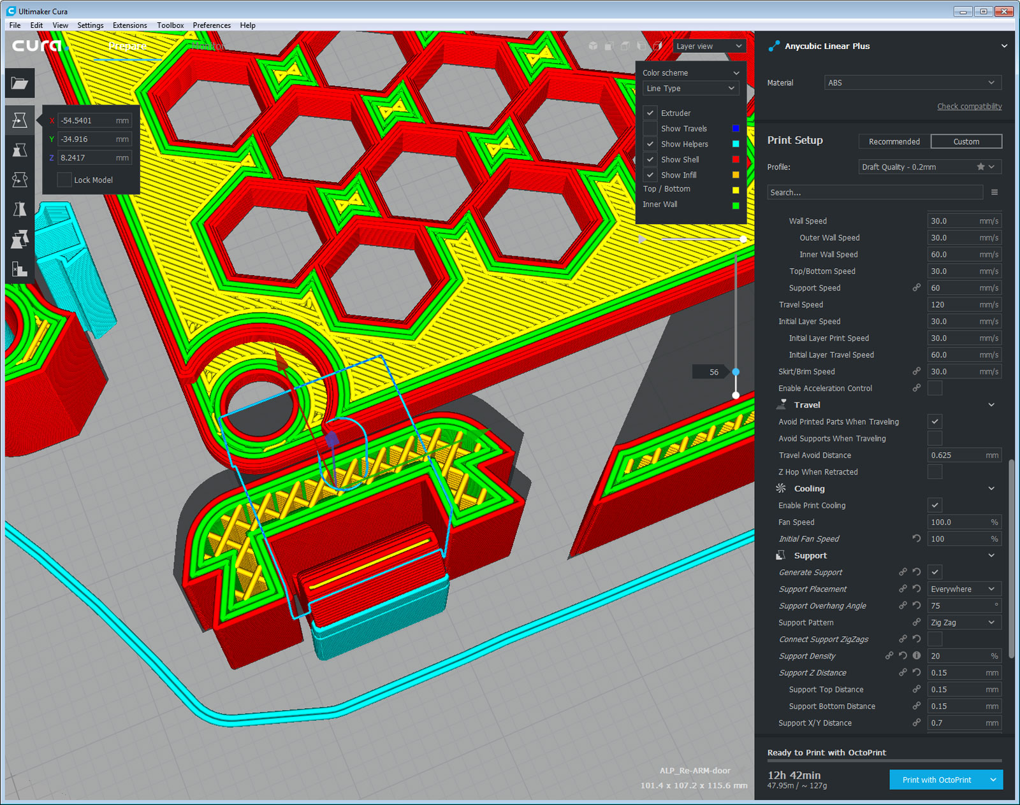Enable Z Hop When Retracted checkbox
This screenshot has height=805, width=1020.
pos(935,472)
